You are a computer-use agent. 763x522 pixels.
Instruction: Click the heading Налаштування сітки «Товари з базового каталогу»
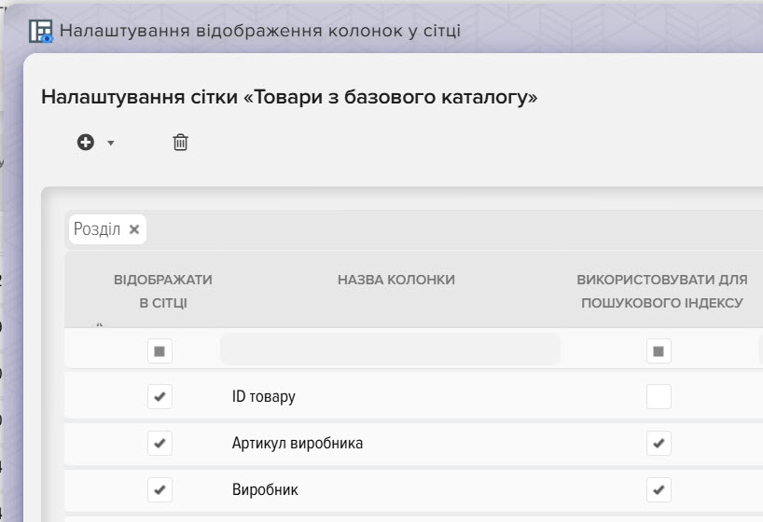click(x=289, y=97)
